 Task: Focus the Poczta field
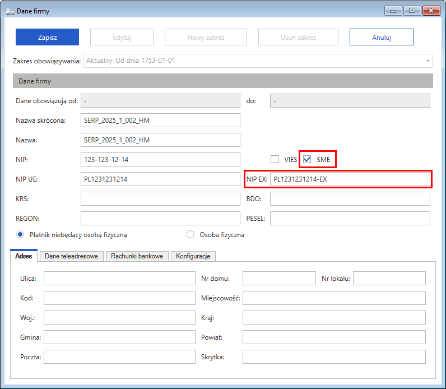click(119, 356)
